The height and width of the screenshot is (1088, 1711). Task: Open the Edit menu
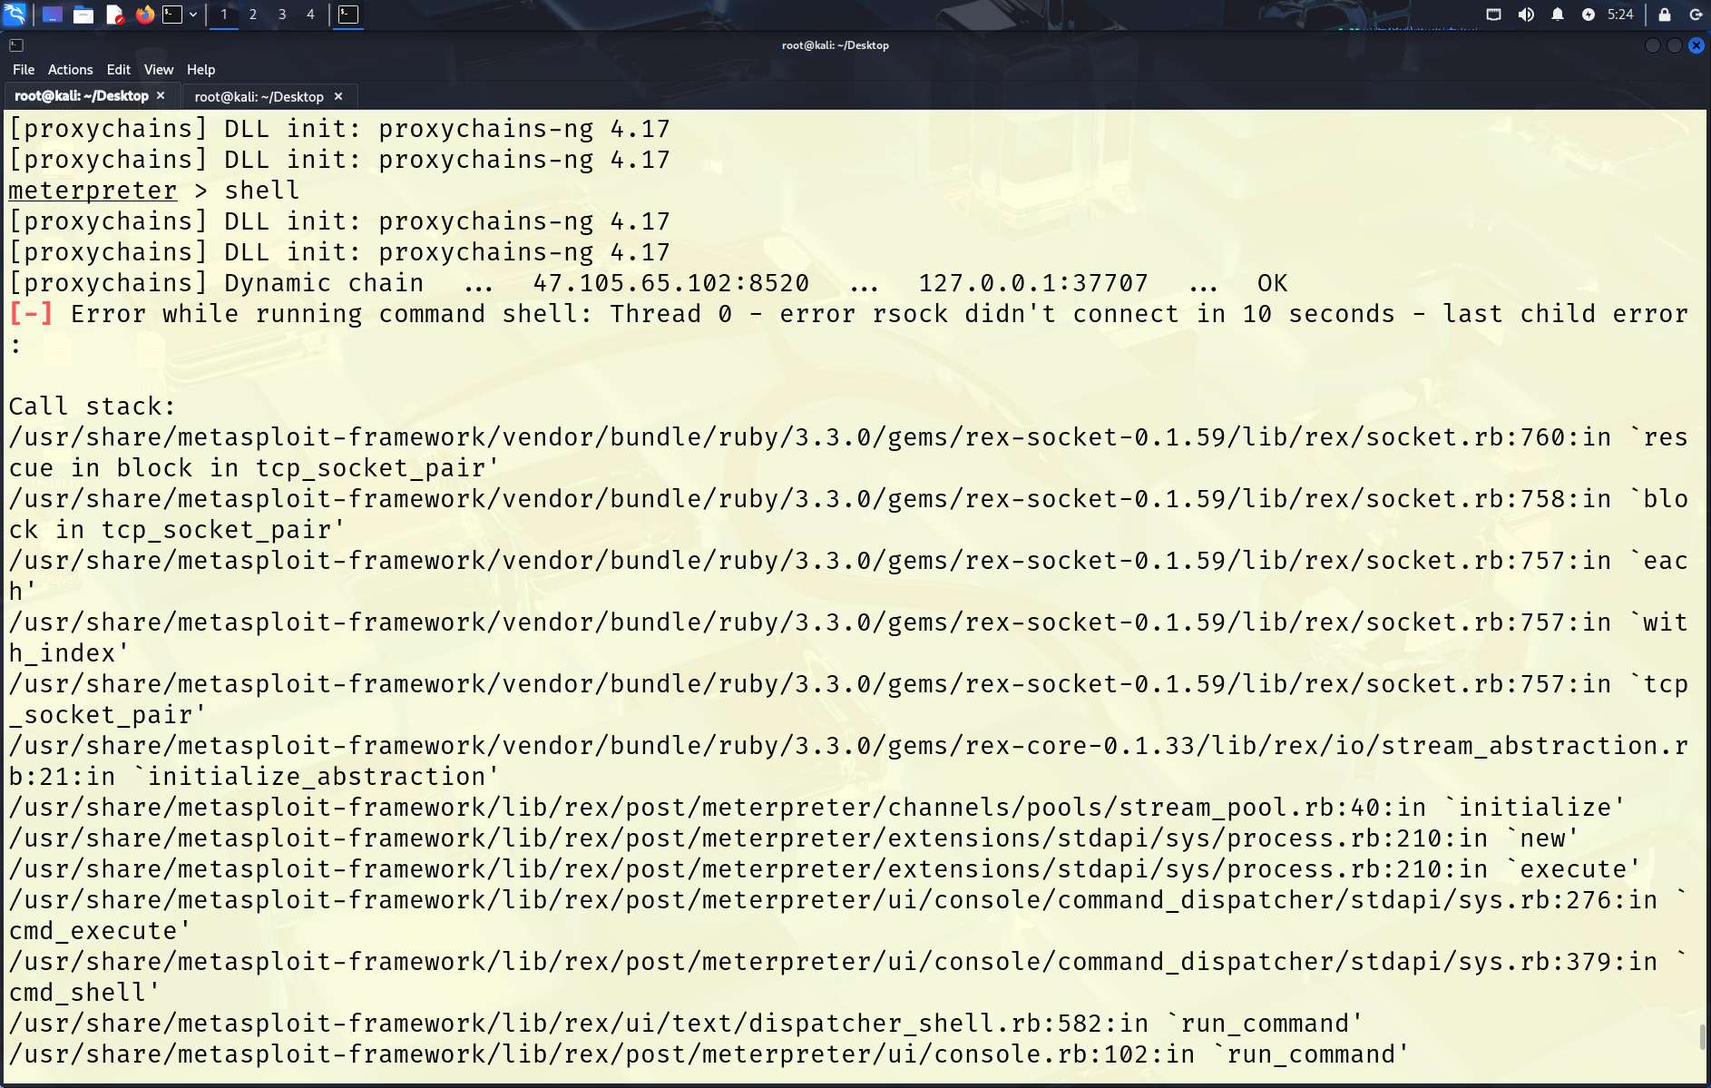(x=119, y=70)
